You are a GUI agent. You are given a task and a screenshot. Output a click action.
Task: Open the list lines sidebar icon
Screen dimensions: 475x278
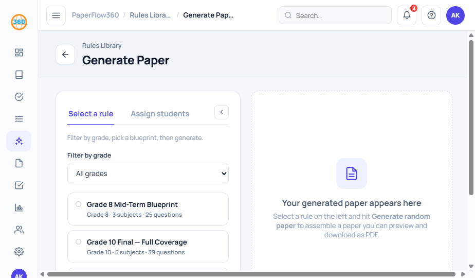(x=19, y=119)
